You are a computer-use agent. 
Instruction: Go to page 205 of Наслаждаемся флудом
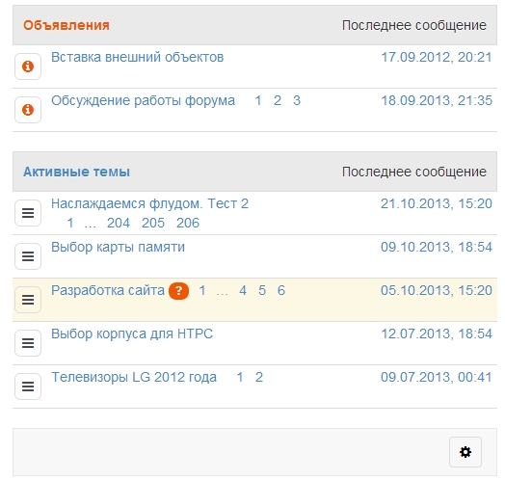[153, 223]
